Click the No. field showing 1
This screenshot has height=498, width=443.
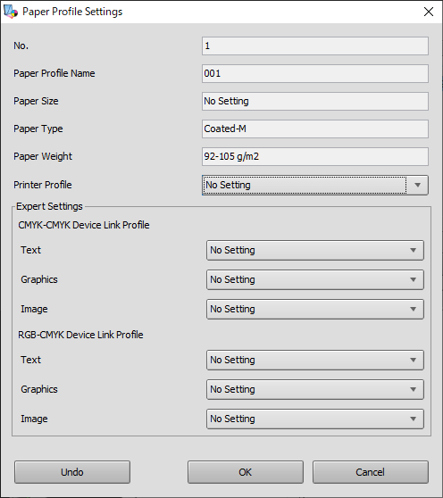[315, 46]
